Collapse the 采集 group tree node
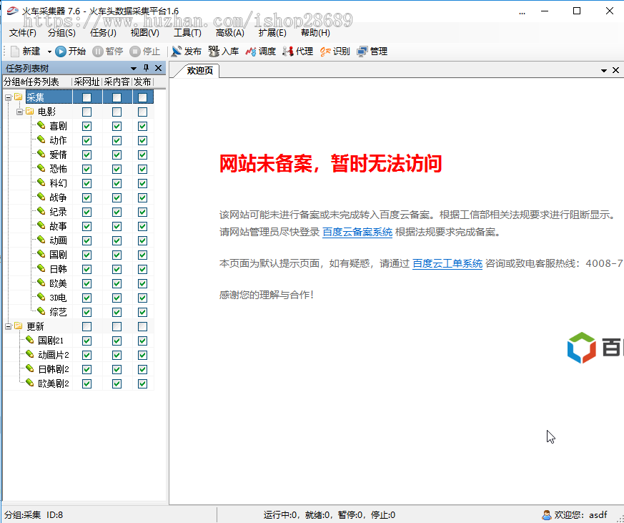Screen dimensions: 624x523 tap(8, 97)
